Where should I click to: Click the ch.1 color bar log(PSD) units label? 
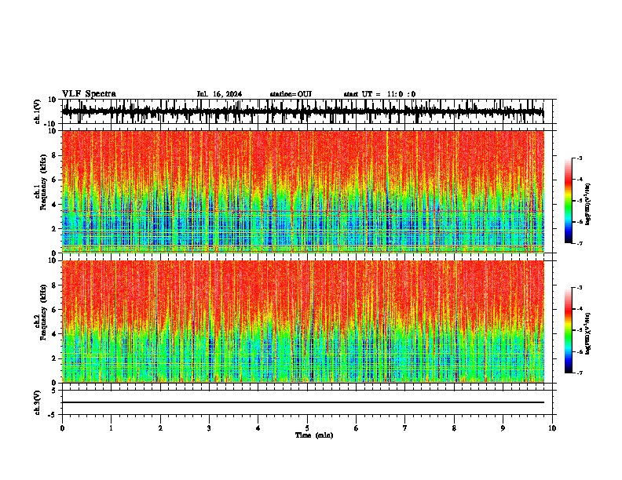(x=587, y=205)
